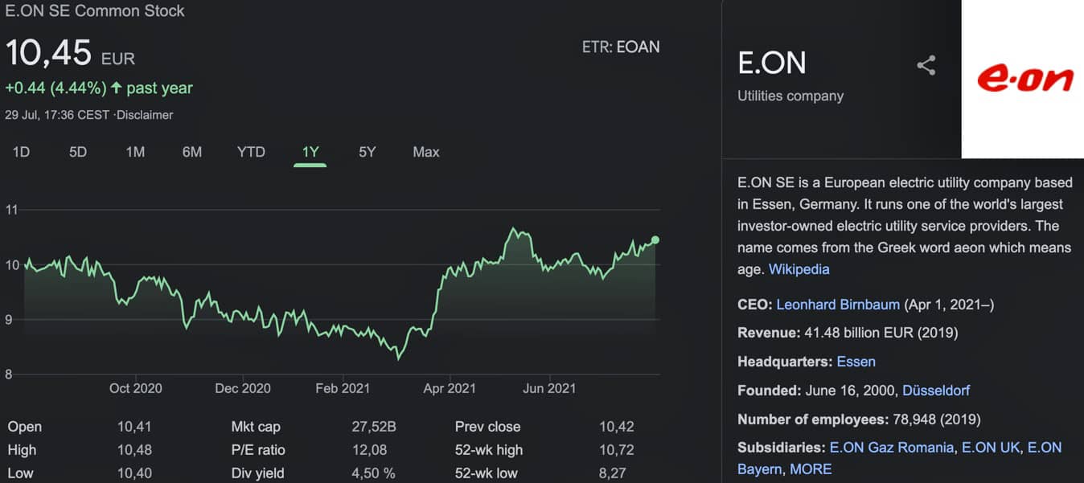Open E.ON Gaz Romania subsidiary link

(891, 448)
